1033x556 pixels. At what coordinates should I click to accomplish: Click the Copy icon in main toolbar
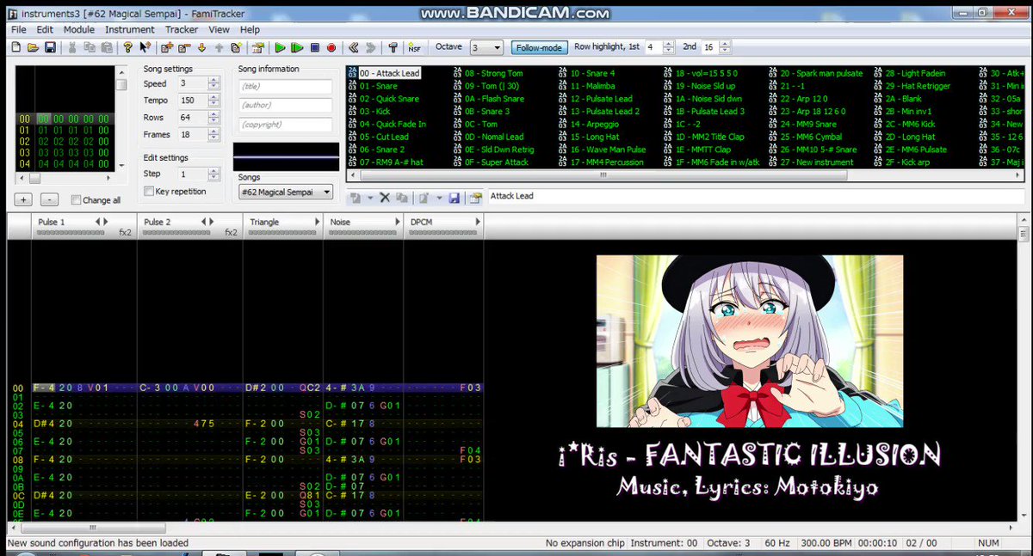(90, 47)
